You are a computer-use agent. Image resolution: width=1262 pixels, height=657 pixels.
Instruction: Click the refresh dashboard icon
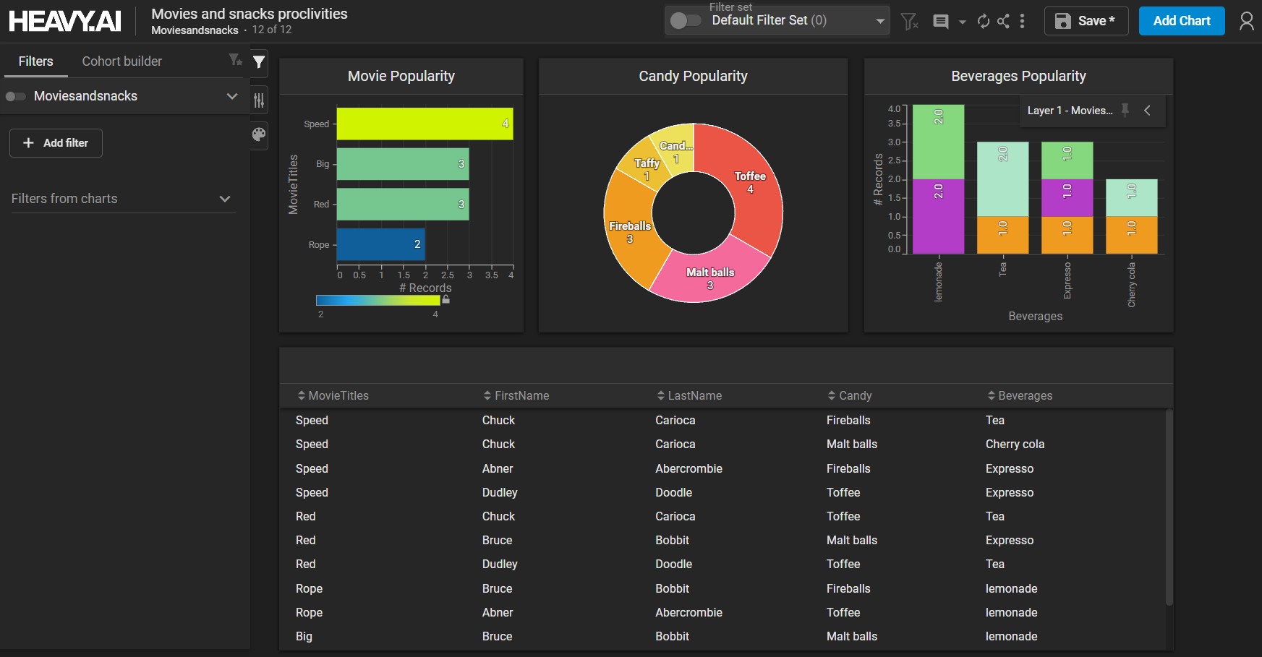pyautogui.click(x=983, y=22)
